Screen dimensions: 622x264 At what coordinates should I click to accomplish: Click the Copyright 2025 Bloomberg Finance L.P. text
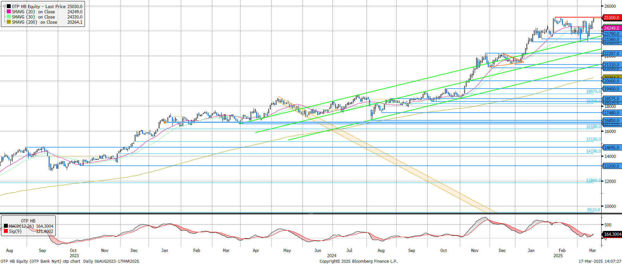tap(358, 261)
